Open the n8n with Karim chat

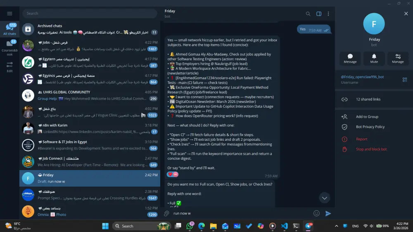coord(90,128)
